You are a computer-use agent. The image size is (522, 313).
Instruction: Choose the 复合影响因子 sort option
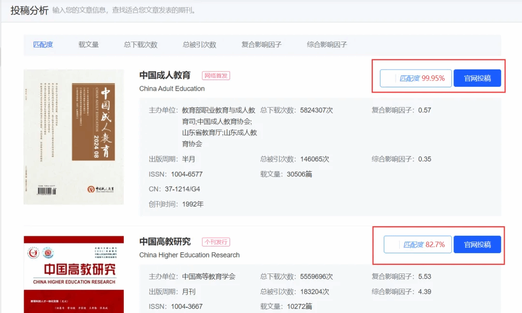pos(261,44)
